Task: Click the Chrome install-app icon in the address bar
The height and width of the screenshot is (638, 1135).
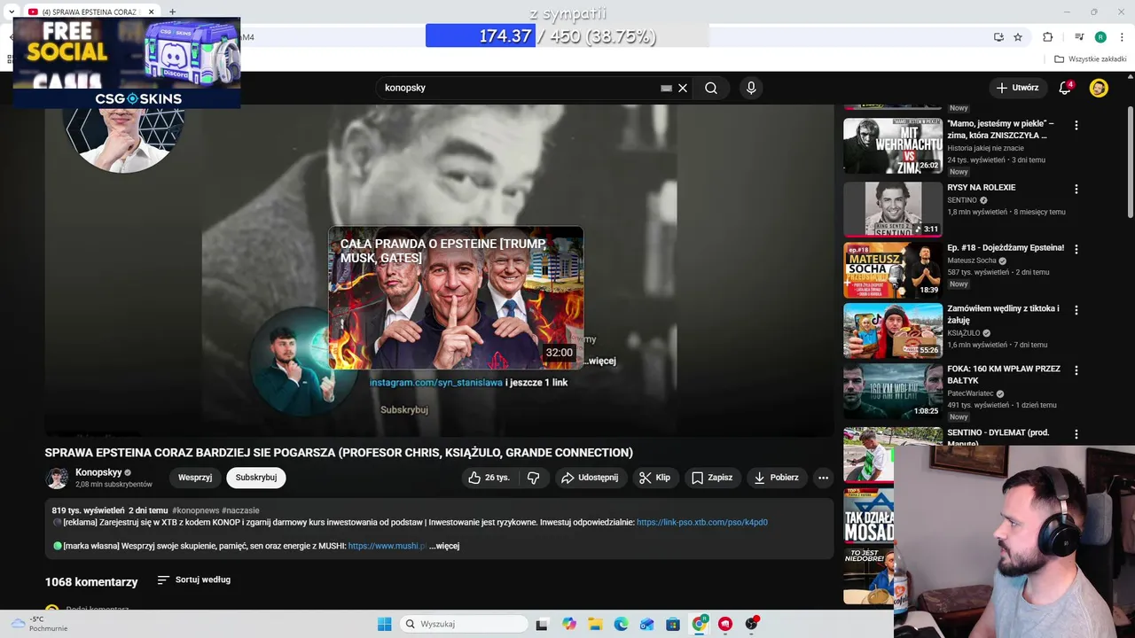Action: point(998,37)
